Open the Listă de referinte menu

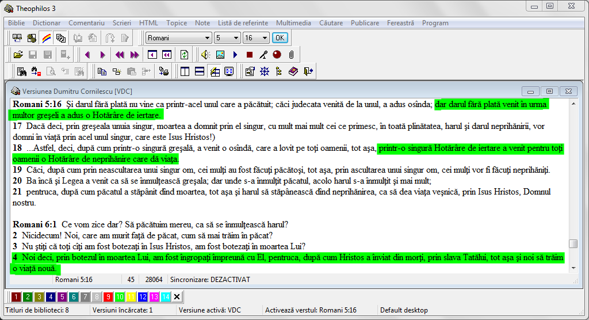pos(243,23)
